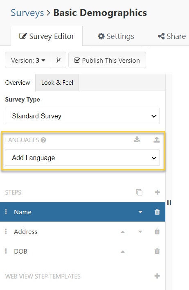Delete the DOB step
189x290 pixels.
(157, 251)
